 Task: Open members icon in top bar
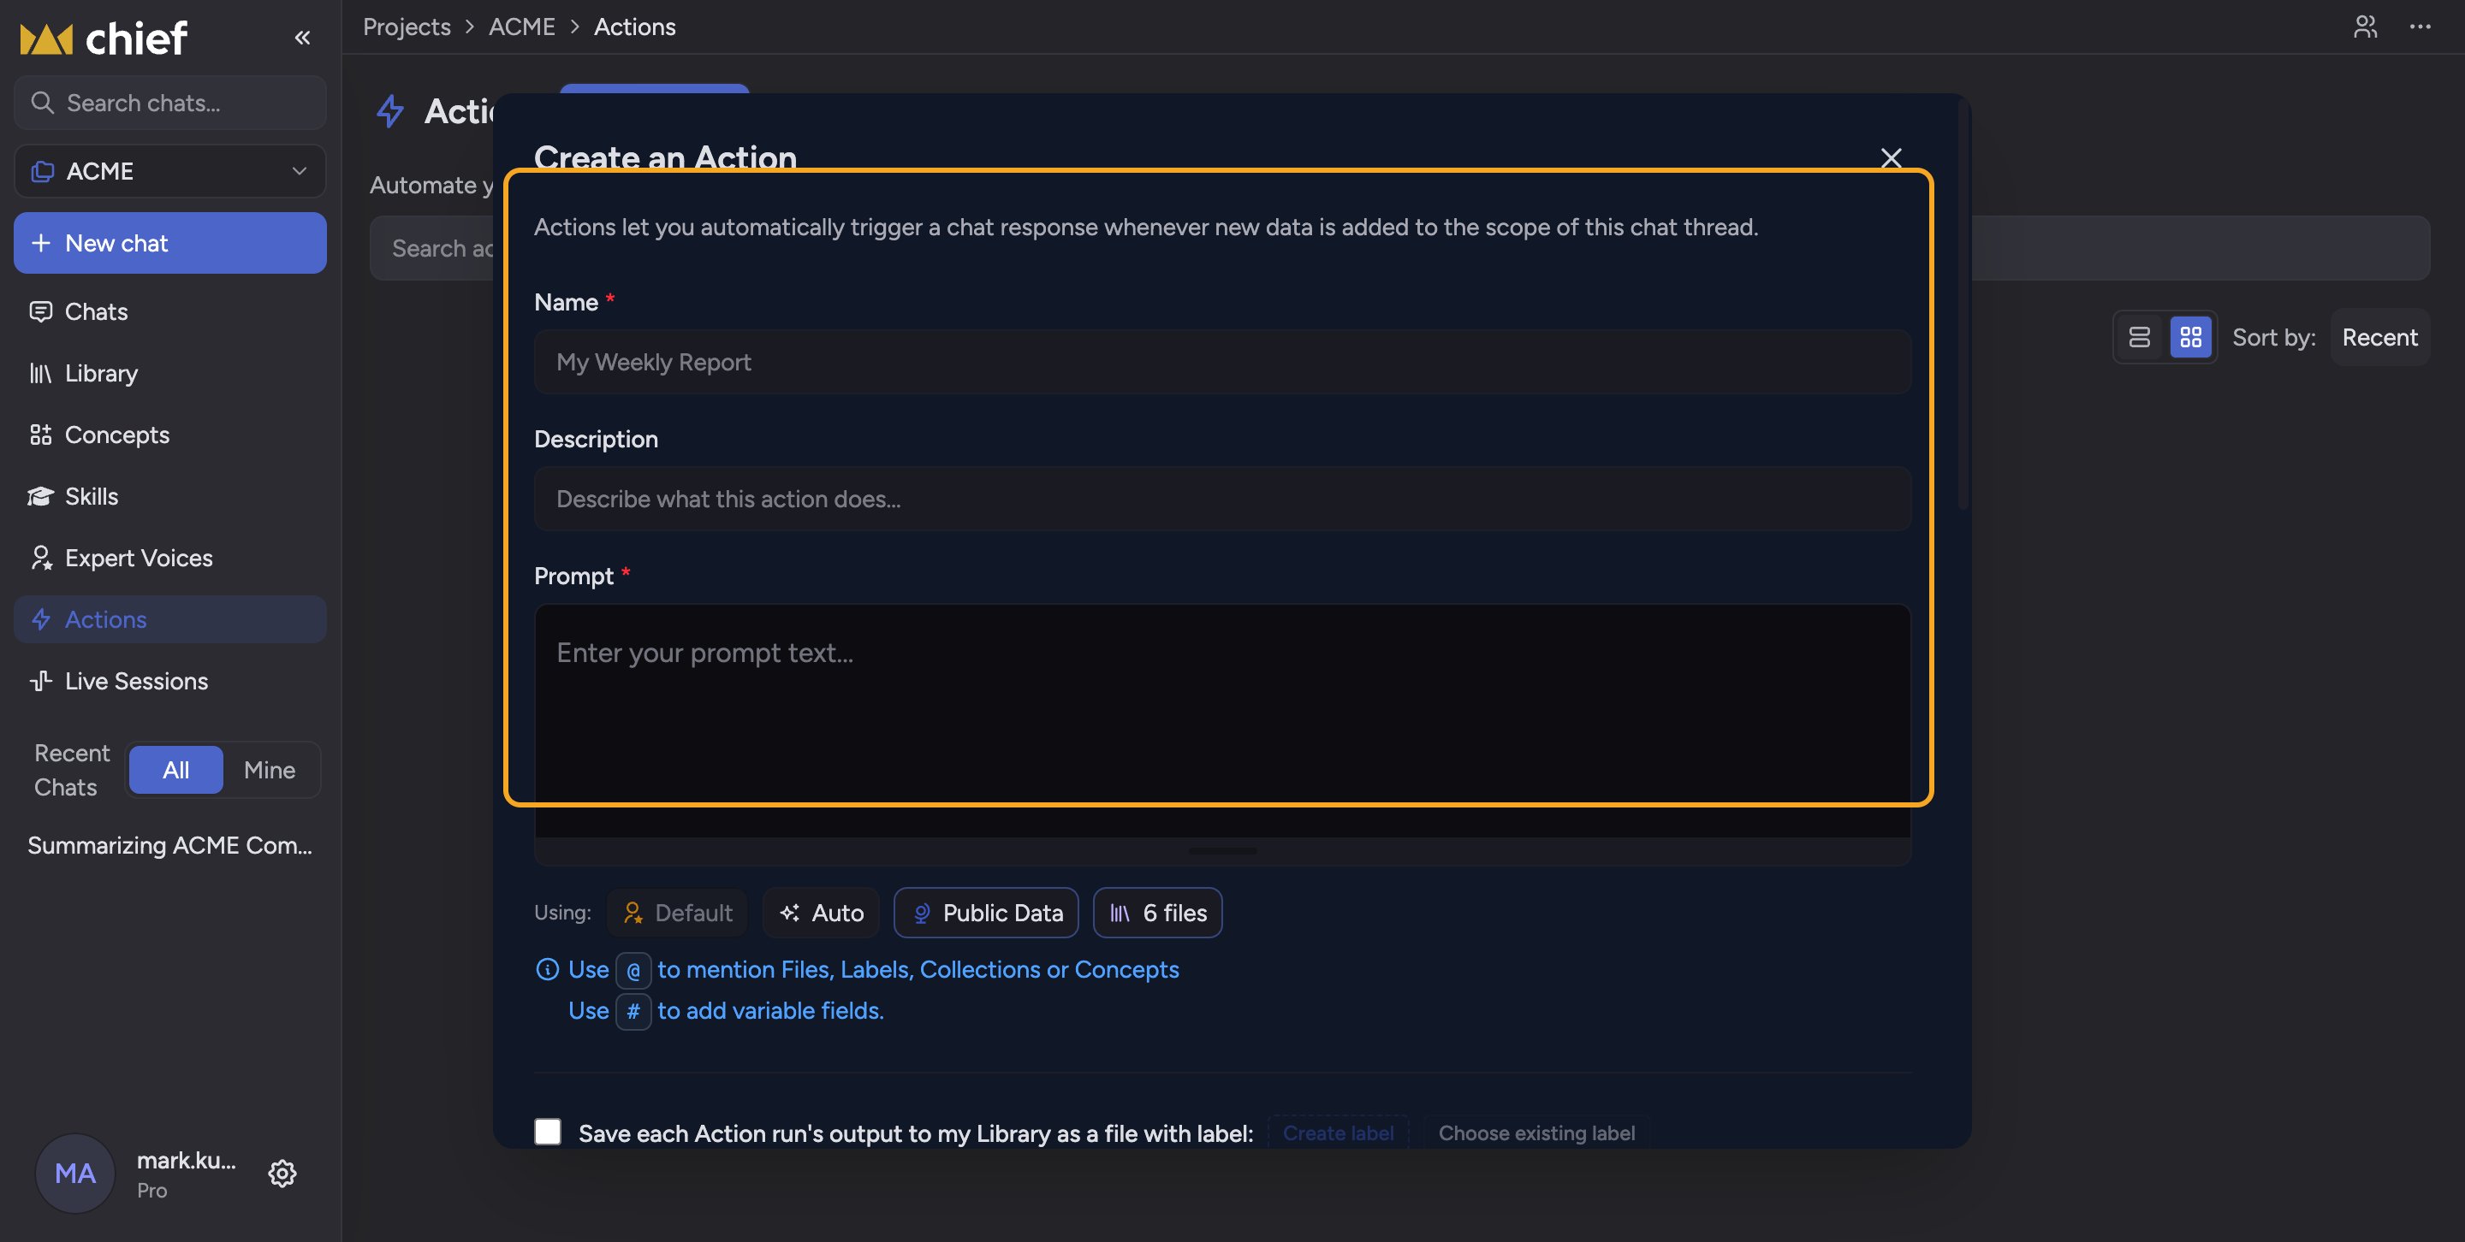2366,27
